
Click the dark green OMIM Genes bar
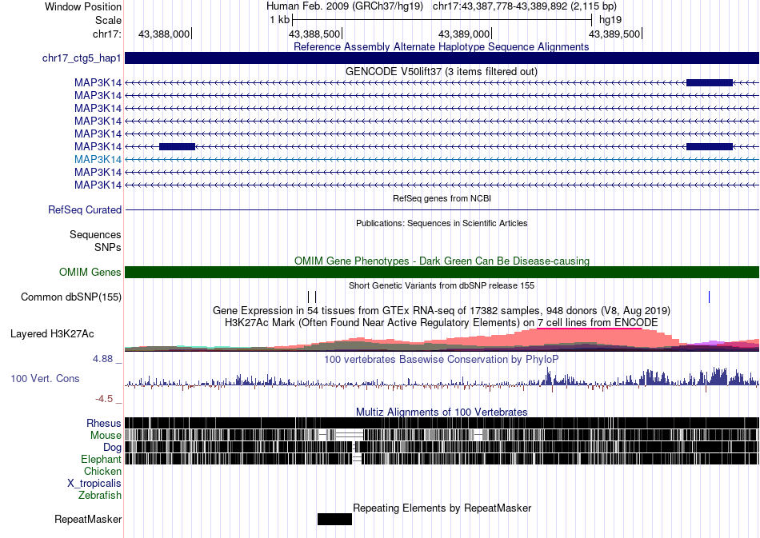point(442,272)
